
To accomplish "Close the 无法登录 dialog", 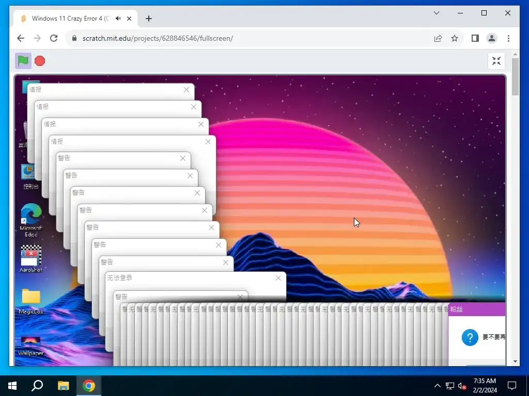I will click(x=278, y=278).
